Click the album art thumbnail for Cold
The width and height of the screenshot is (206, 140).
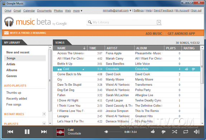tap(60, 132)
